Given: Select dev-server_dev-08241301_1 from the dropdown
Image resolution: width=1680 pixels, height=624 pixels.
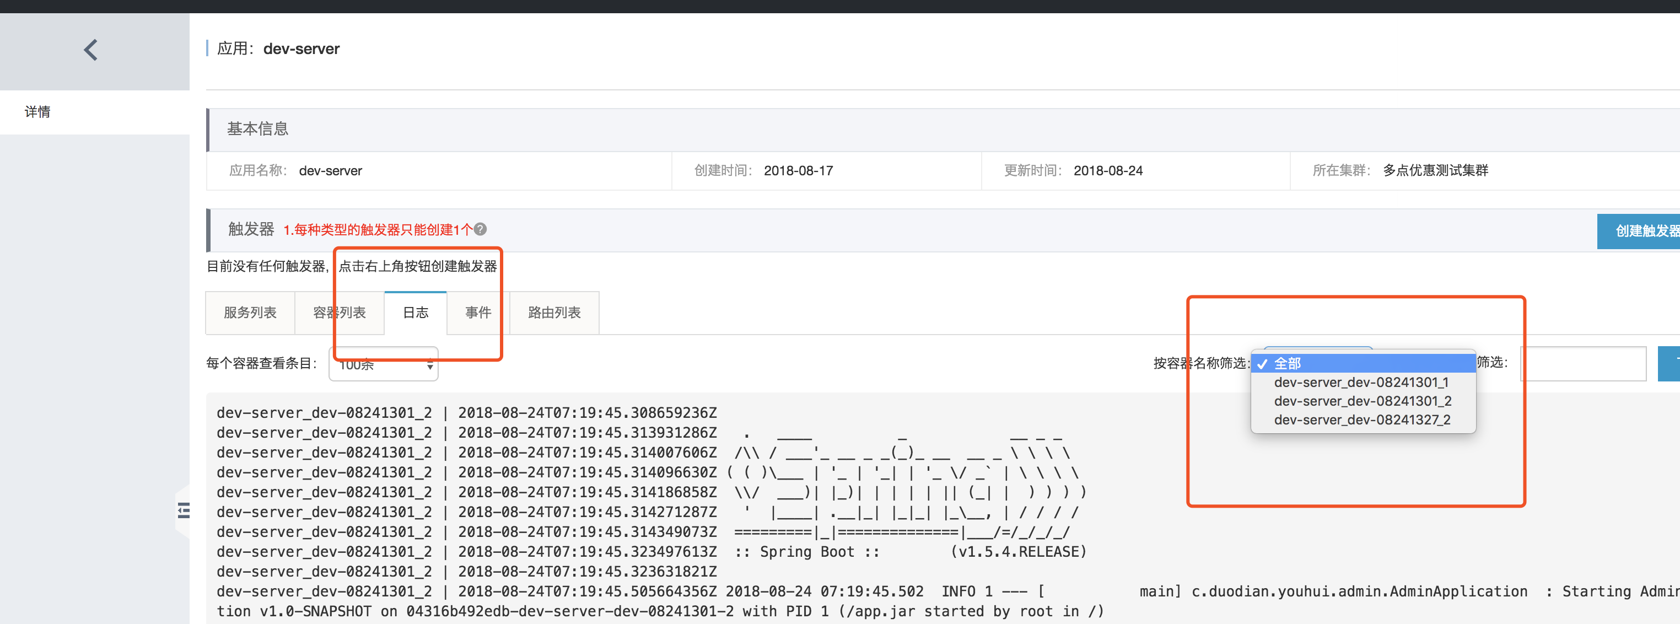Looking at the screenshot, I should [x=1360, y=382].
